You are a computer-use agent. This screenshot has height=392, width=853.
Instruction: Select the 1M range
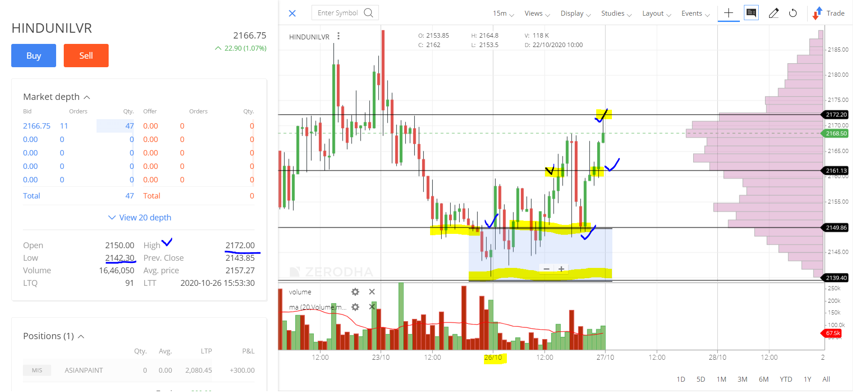click(721, 379)
